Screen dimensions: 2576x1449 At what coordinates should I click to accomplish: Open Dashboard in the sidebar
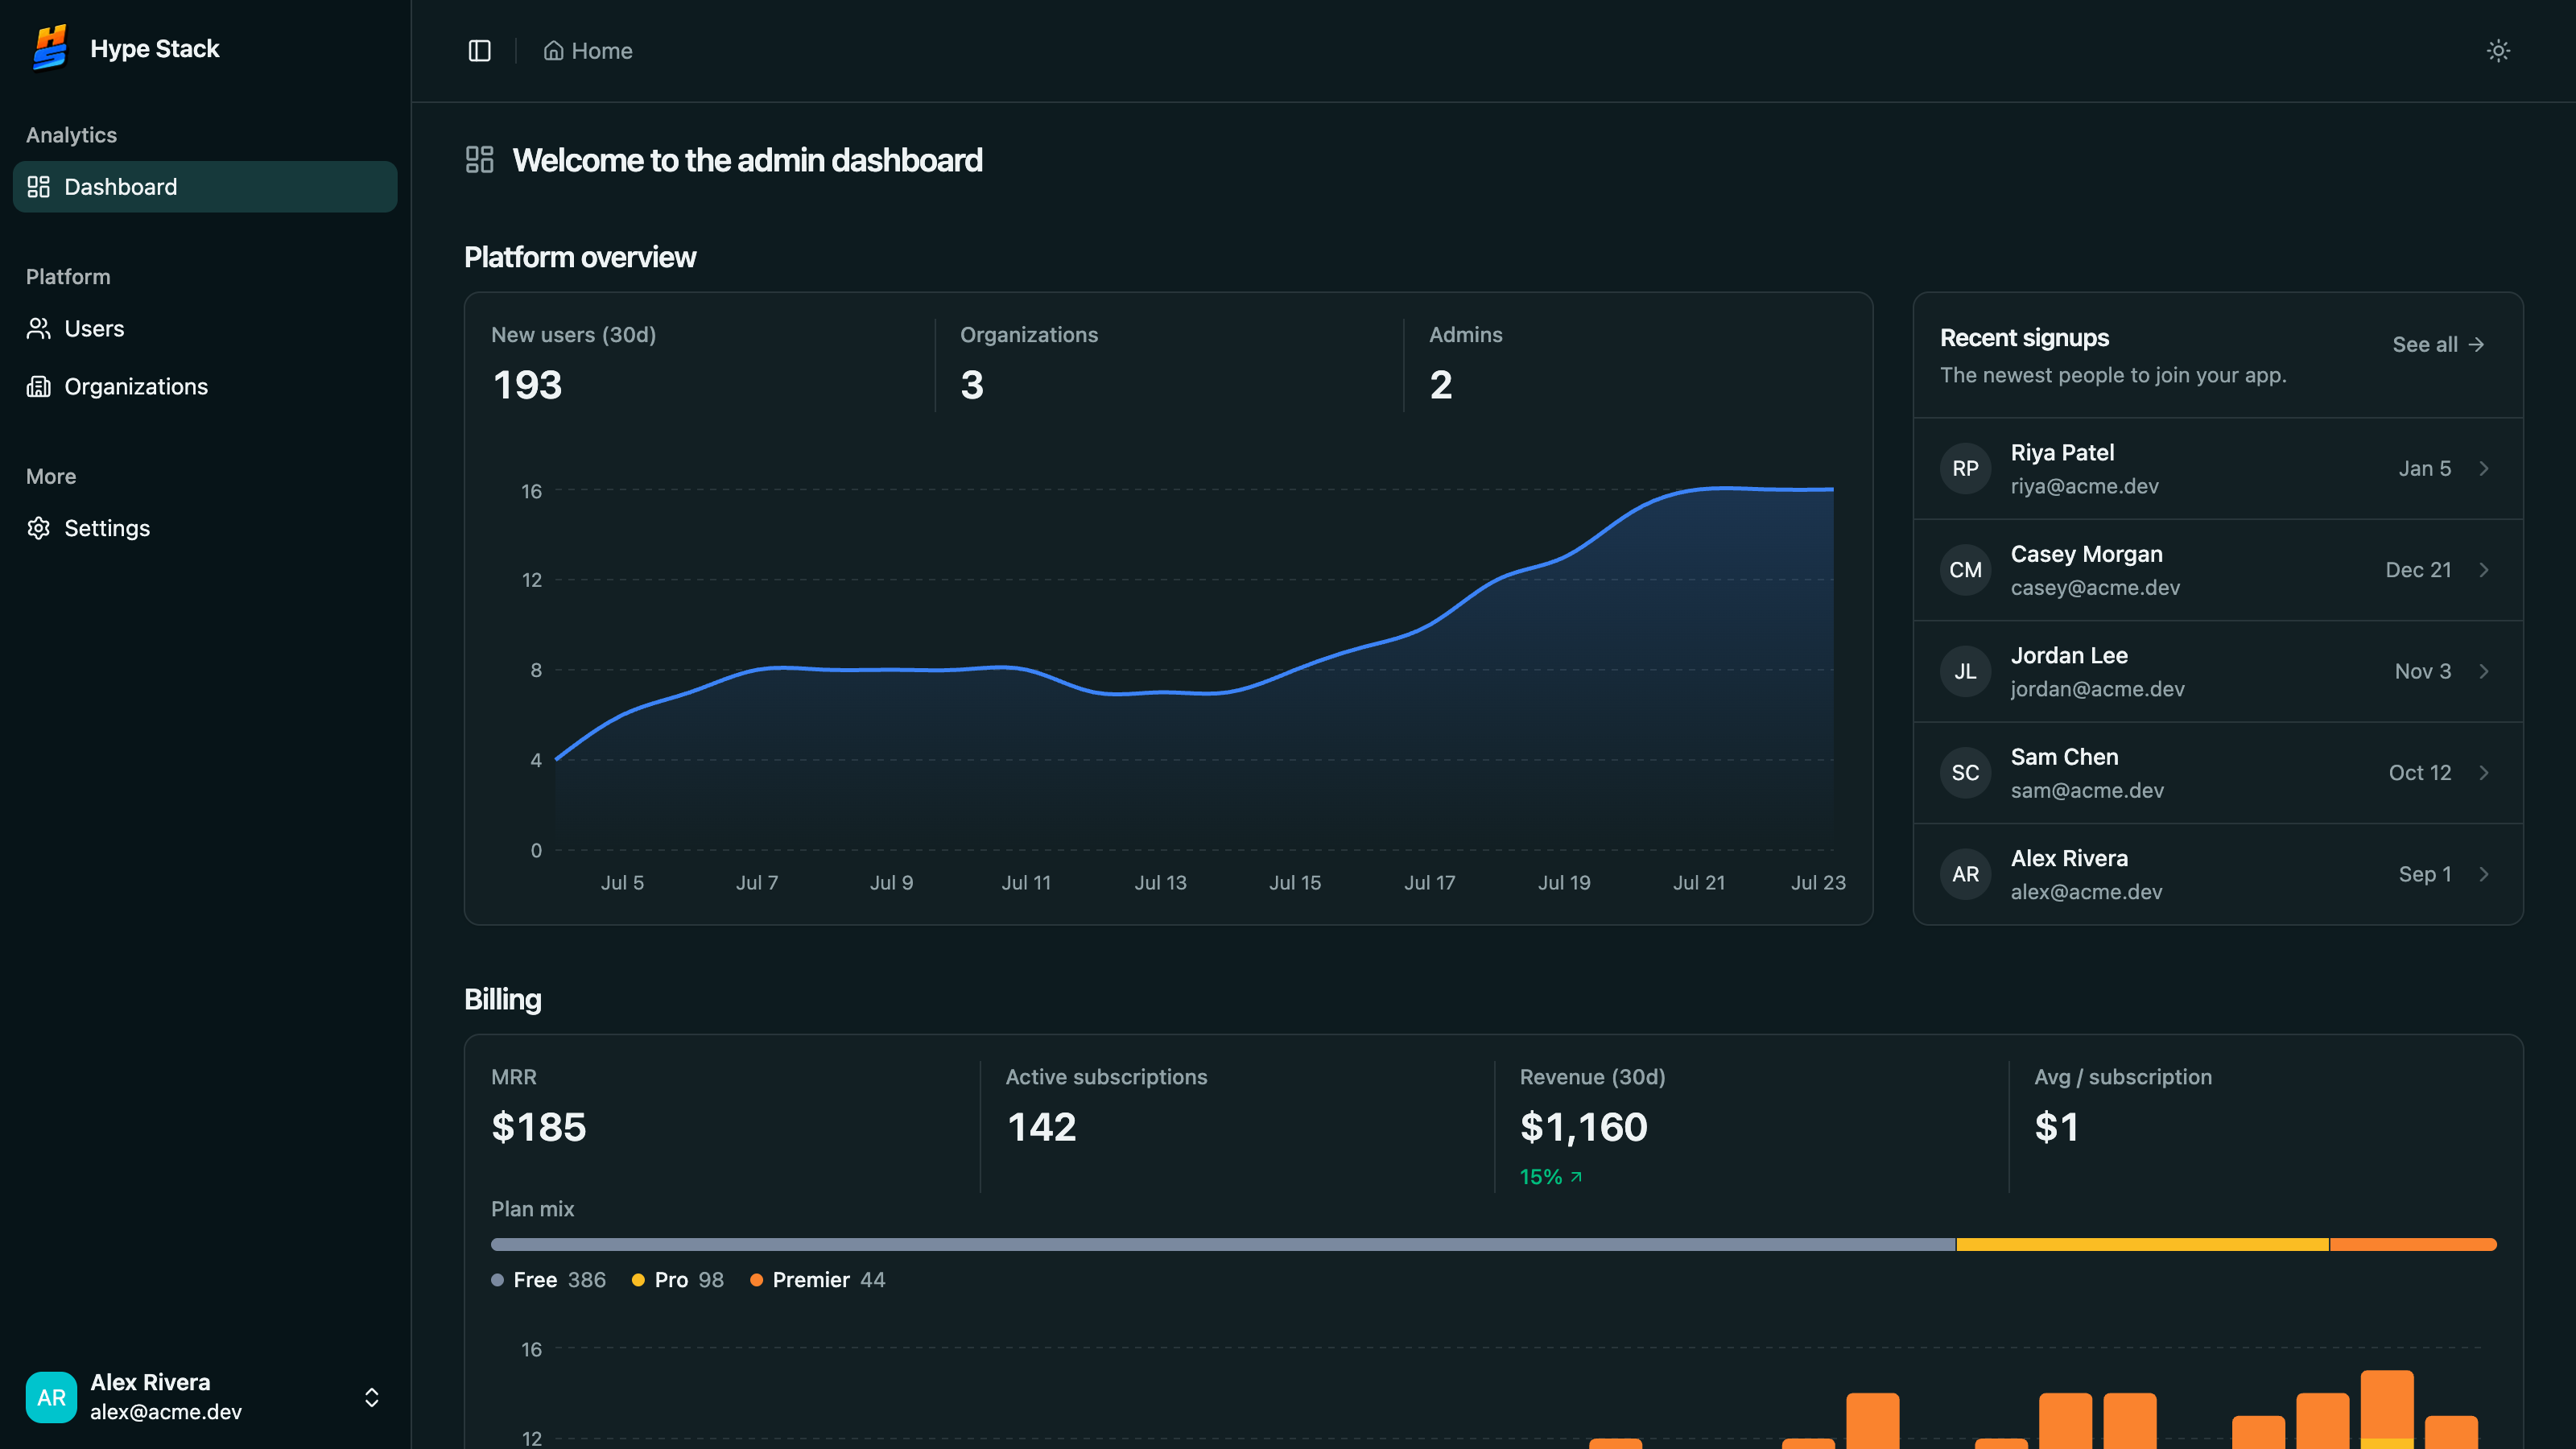coord(205,187)
